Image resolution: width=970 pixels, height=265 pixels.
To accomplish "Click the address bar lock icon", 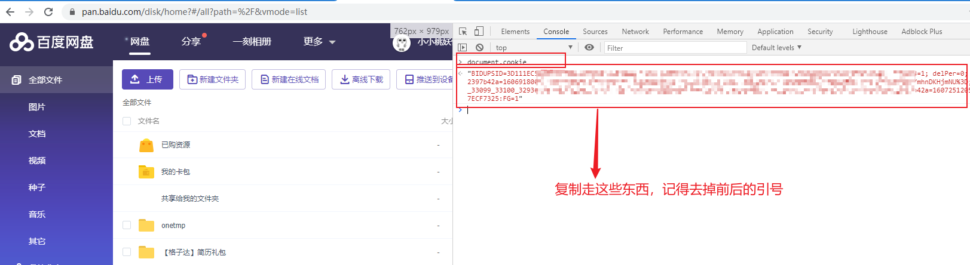I will click(72, 11).
